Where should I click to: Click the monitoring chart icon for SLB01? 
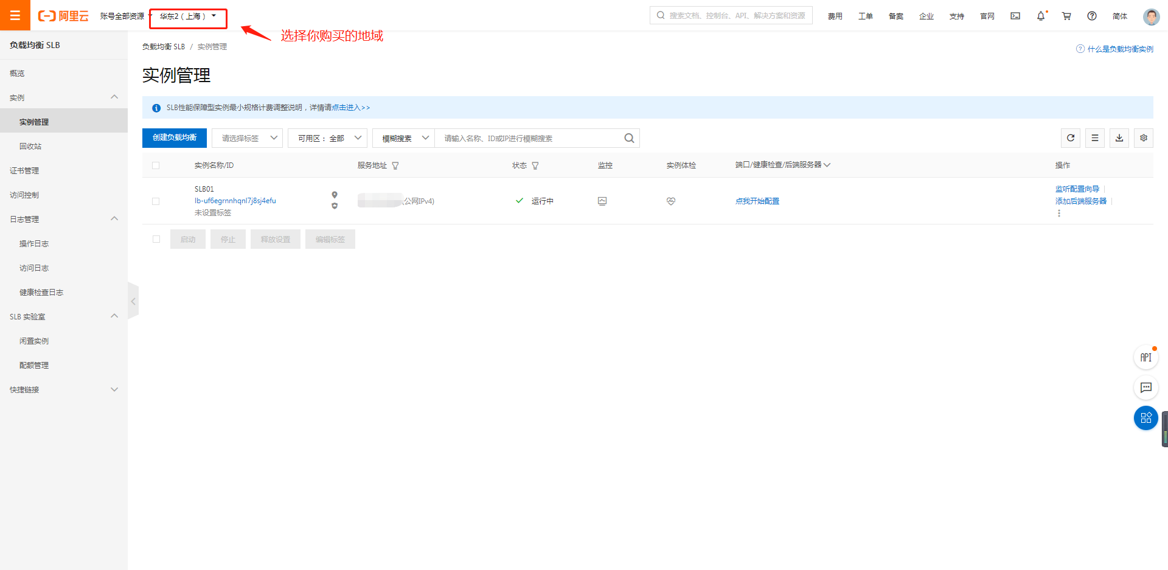[x=602, y=201]
